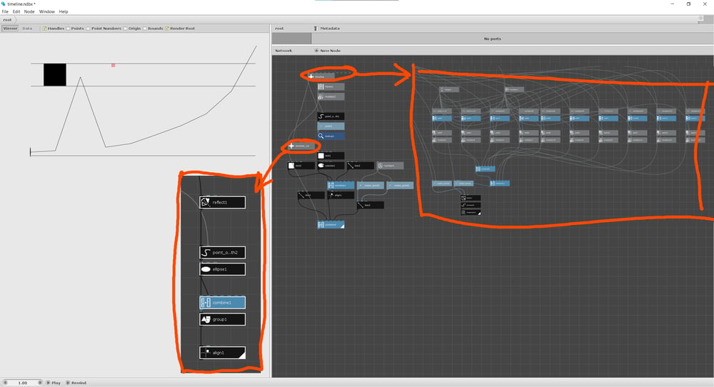Select the group1 node in enlarged inset
Screen dimensions: 714x387
(222, 319)
